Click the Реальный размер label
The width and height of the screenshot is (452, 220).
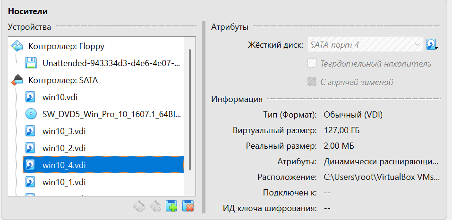click(x=281, y=146)
